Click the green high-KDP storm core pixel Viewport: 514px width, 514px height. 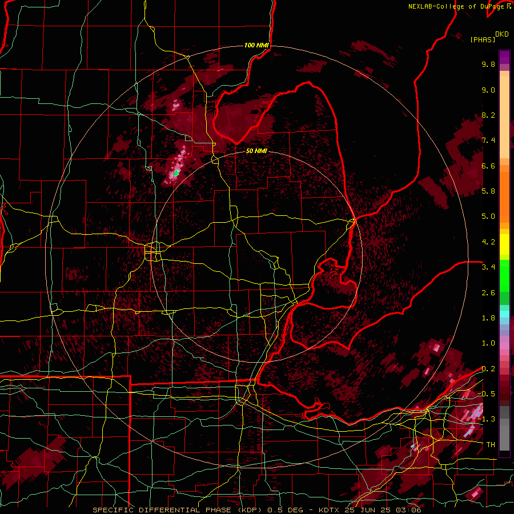click(176, 172)
